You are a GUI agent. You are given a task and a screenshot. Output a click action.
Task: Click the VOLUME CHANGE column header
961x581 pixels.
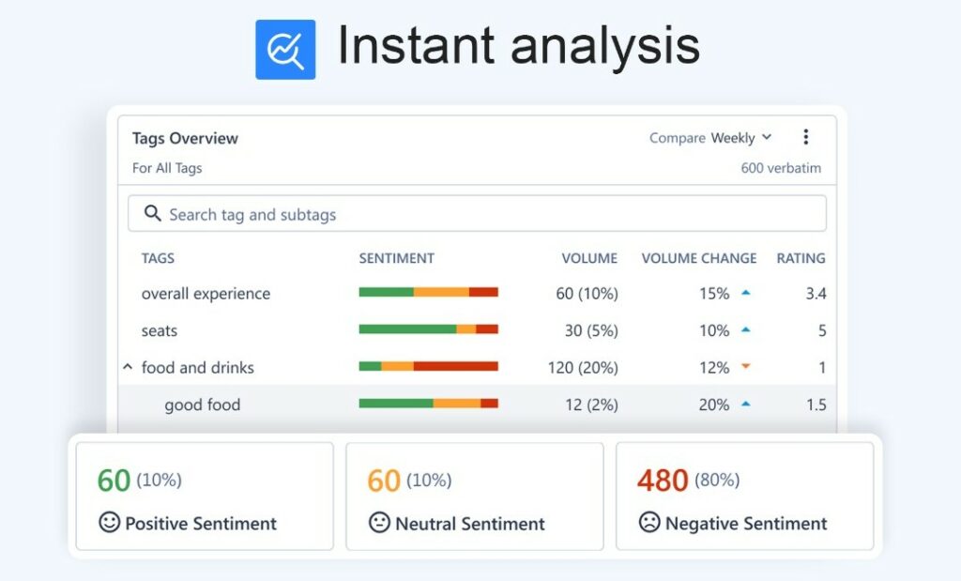tap(698, 258)
